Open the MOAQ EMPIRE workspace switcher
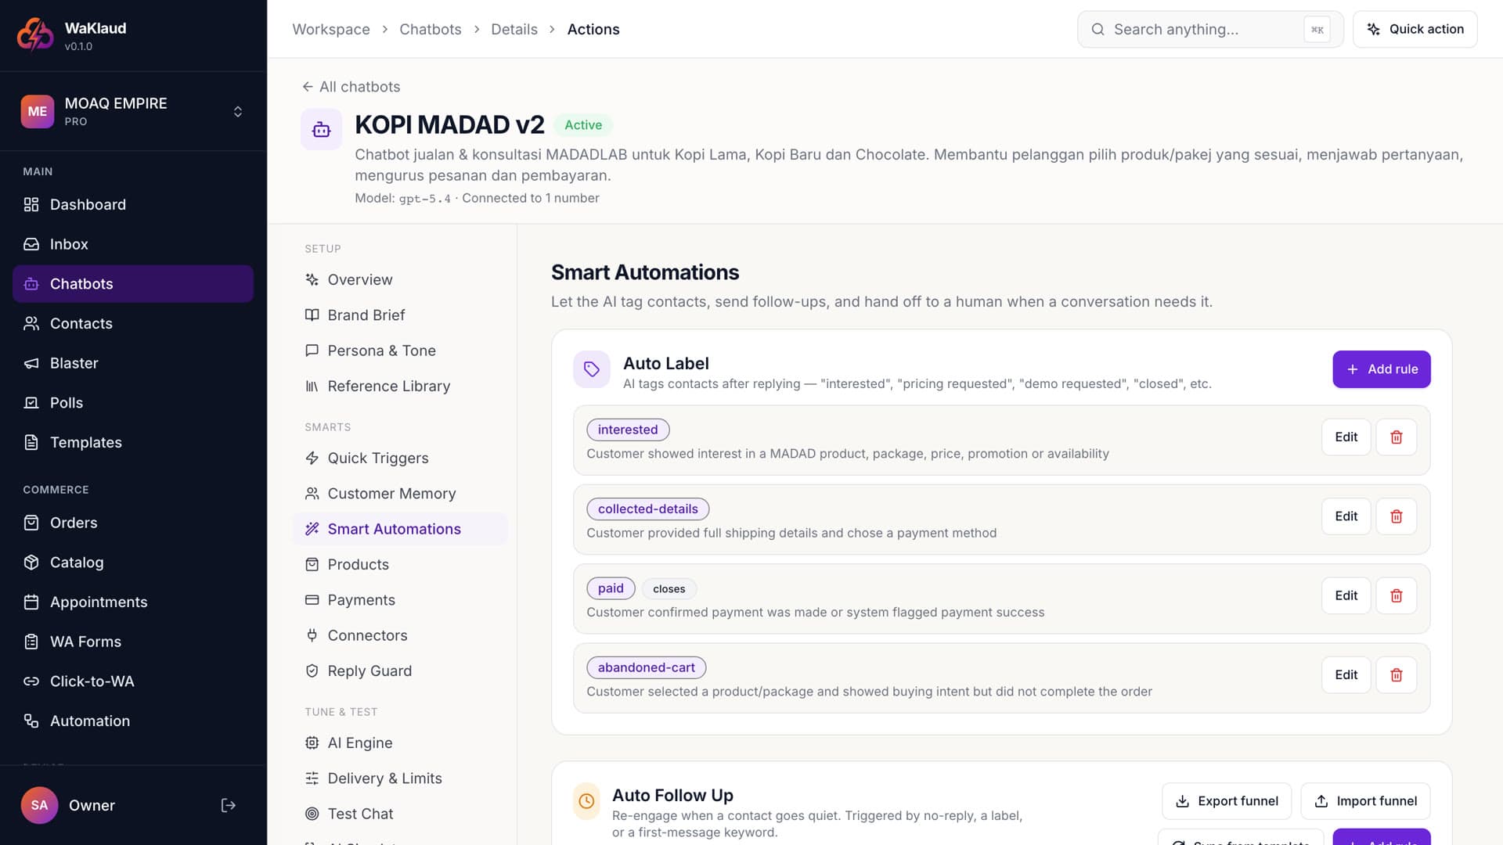Screen dimensions: 1503x845 (133, 111)
